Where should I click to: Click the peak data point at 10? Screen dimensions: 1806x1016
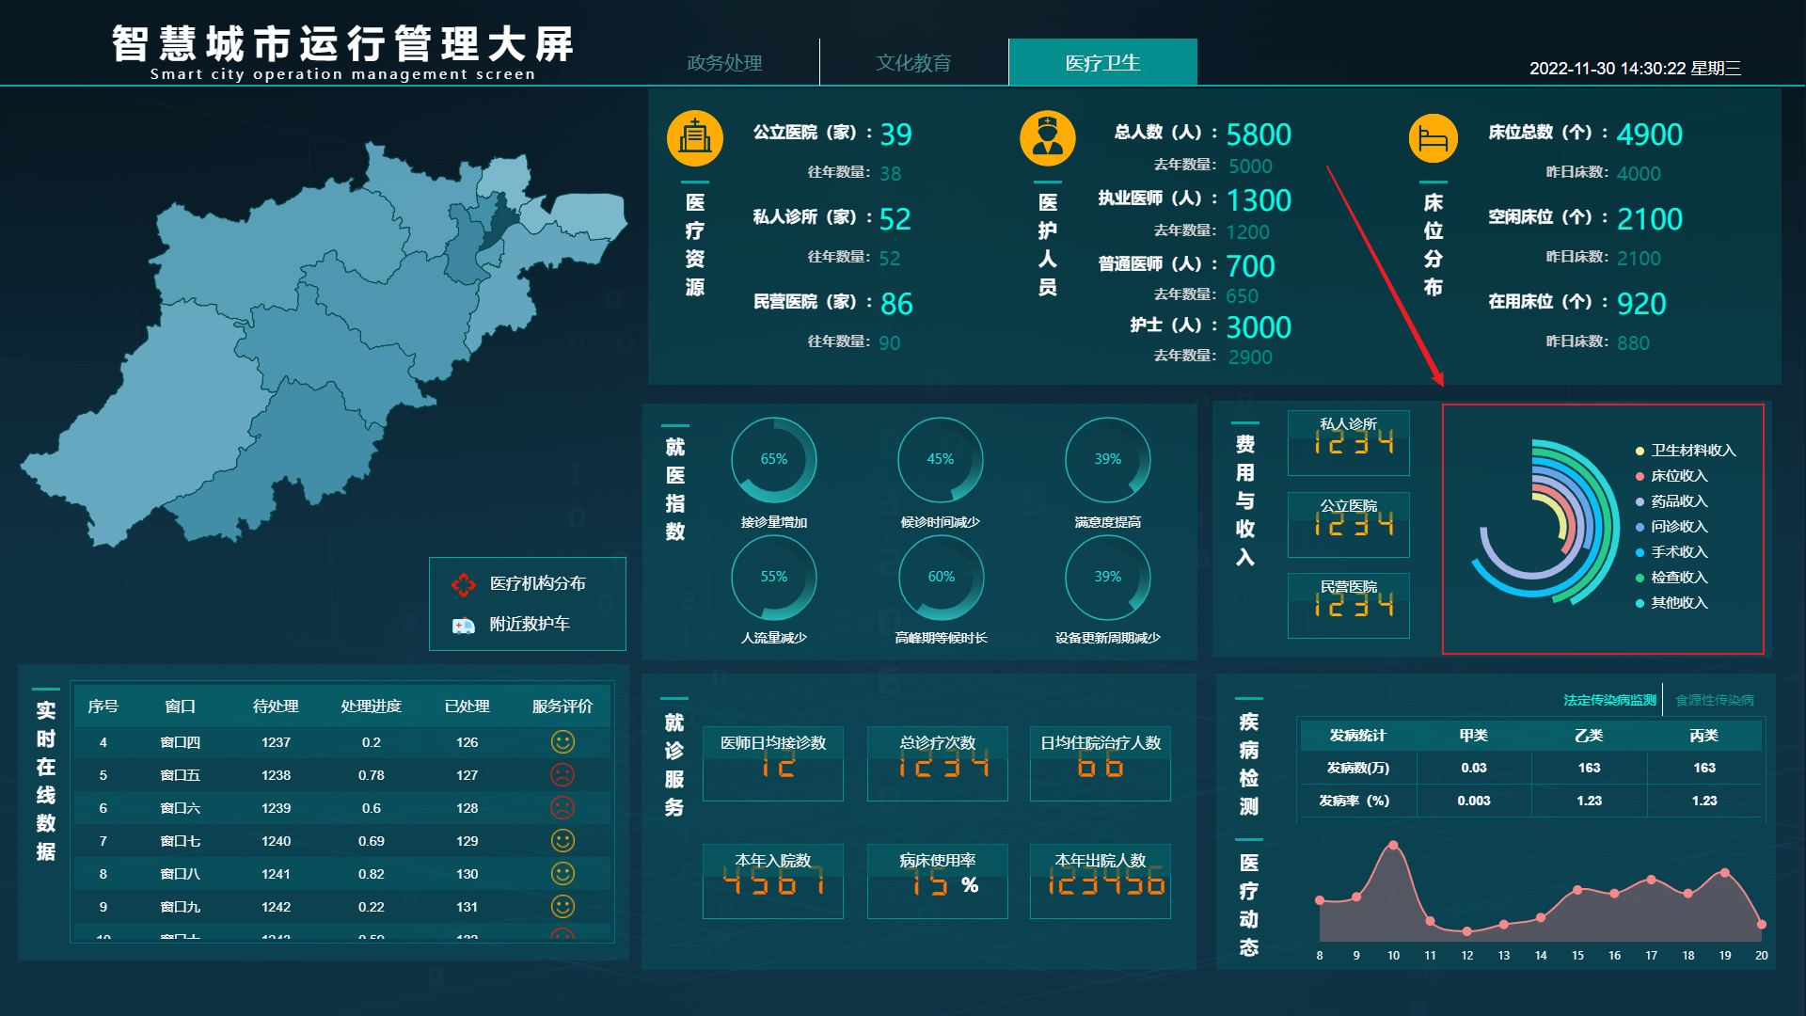(1393, 845)
